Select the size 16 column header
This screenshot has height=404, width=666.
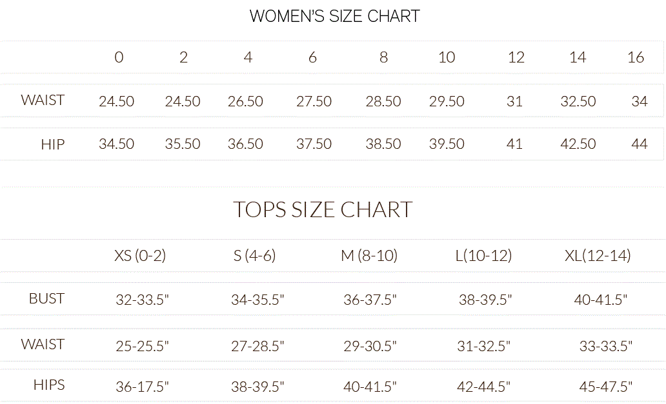coord(636,58)
